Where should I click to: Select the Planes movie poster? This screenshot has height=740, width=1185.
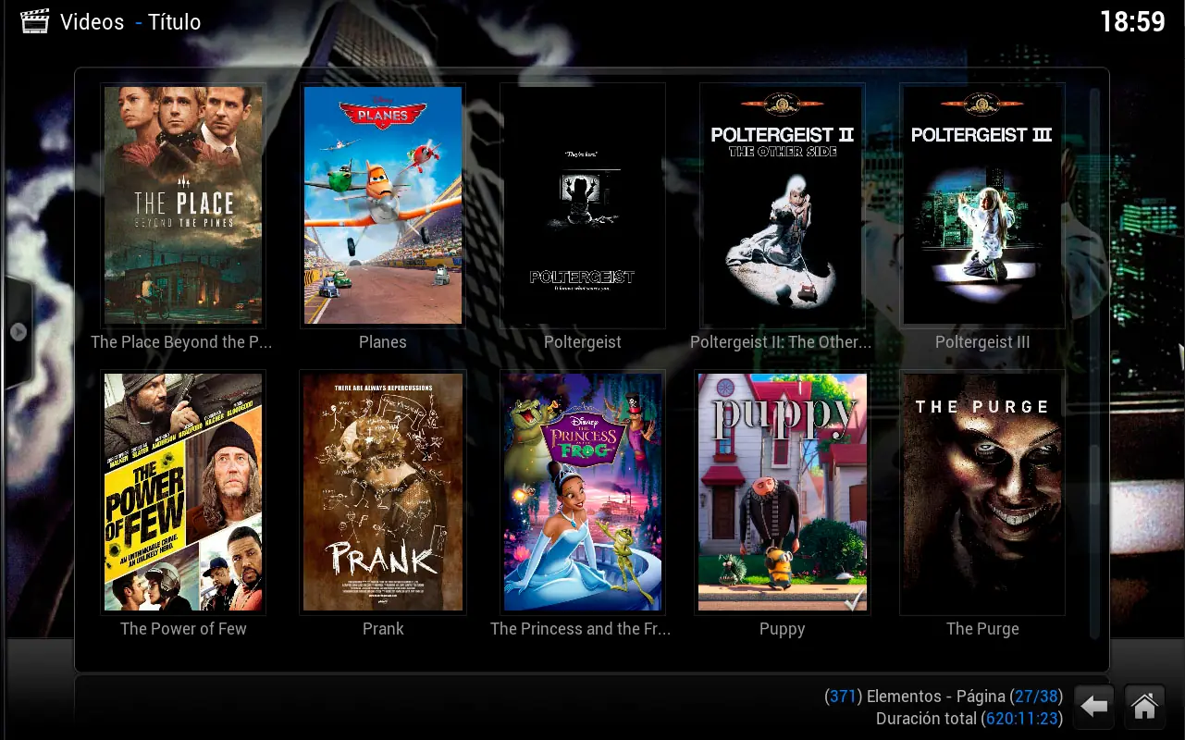(383, 205)
